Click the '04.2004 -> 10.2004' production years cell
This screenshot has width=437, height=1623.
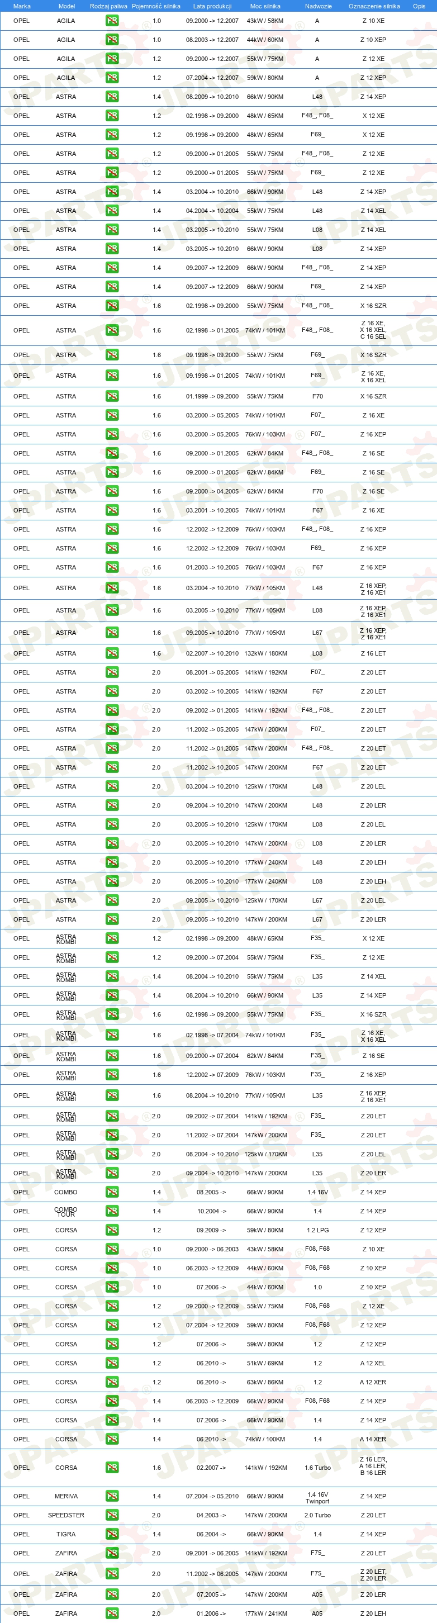coord(212,211)
